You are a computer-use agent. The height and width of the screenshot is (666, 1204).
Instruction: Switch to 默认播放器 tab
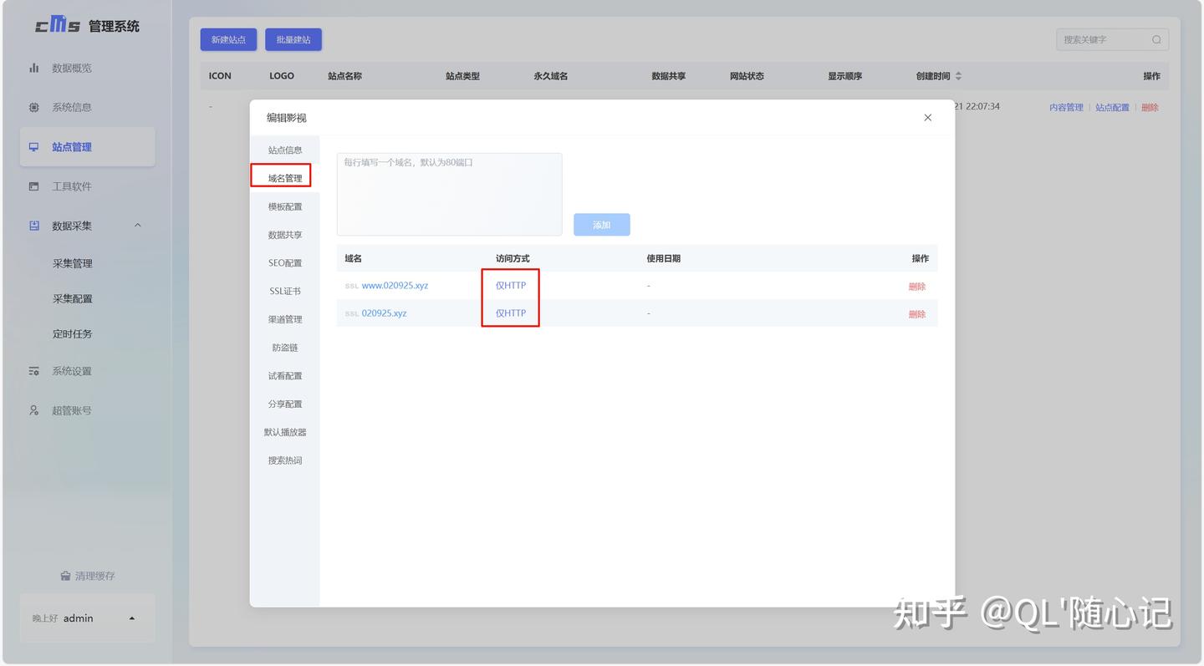click(x=285, y=432)
